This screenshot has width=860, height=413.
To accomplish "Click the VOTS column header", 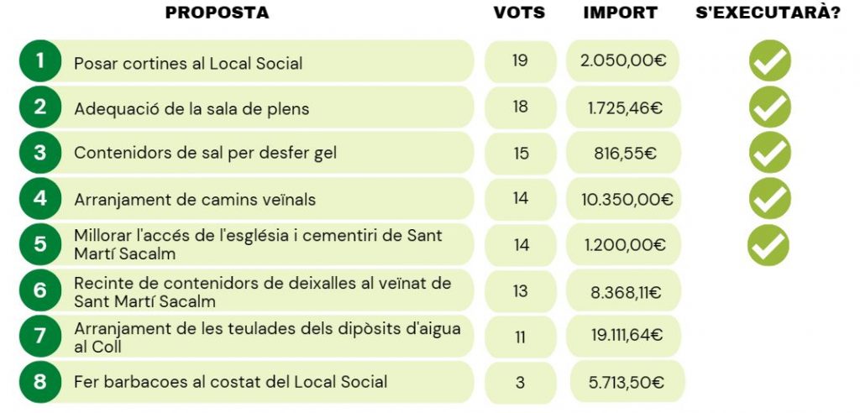I will pos(519,13).
